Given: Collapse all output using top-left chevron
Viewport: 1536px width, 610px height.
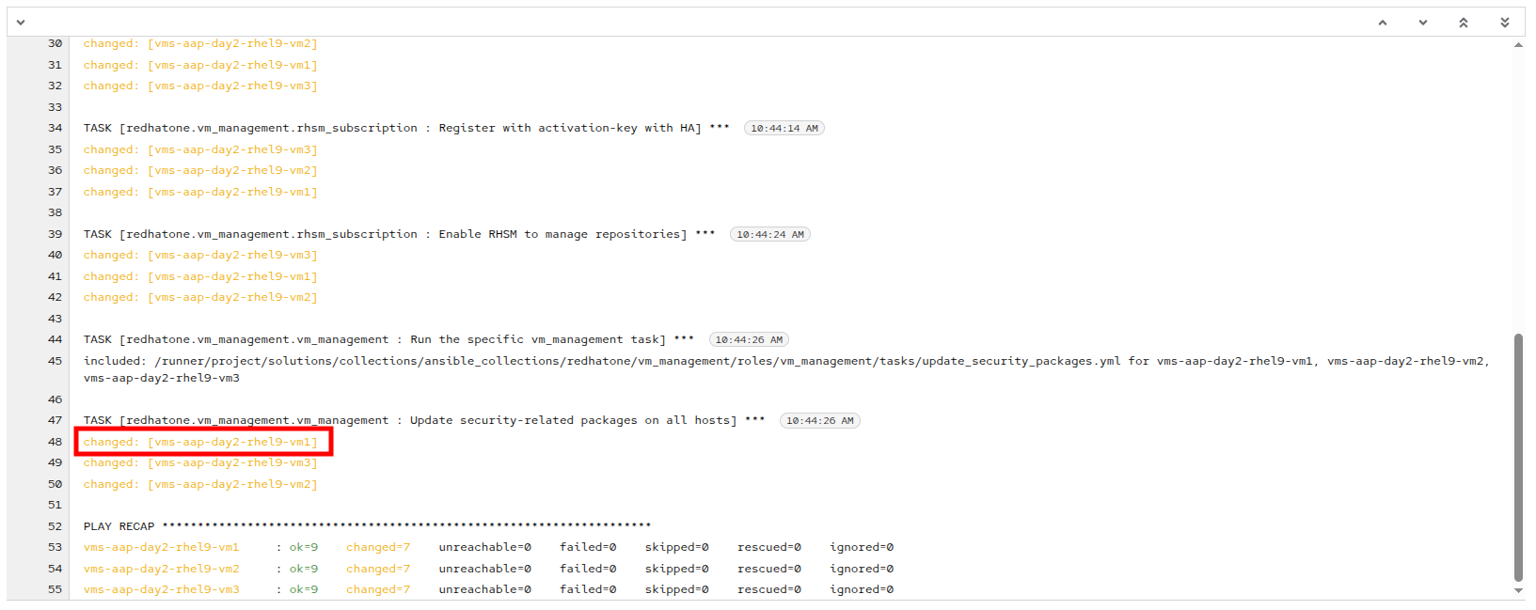Looking at the screenshot, I should coord(21,23).
